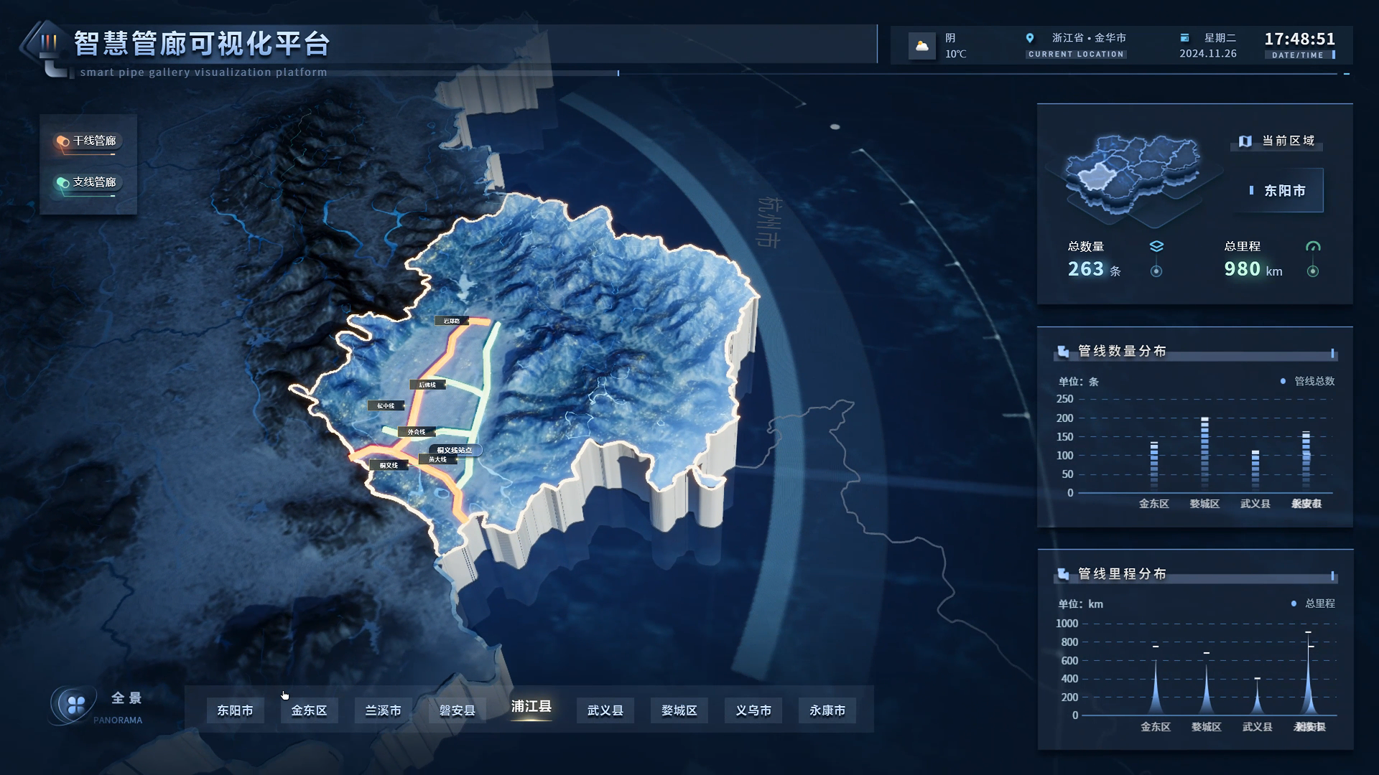The image size is (1379, 775).
Task: Click the 17:48:51 clock display
Action: (x=1300, y=39)
